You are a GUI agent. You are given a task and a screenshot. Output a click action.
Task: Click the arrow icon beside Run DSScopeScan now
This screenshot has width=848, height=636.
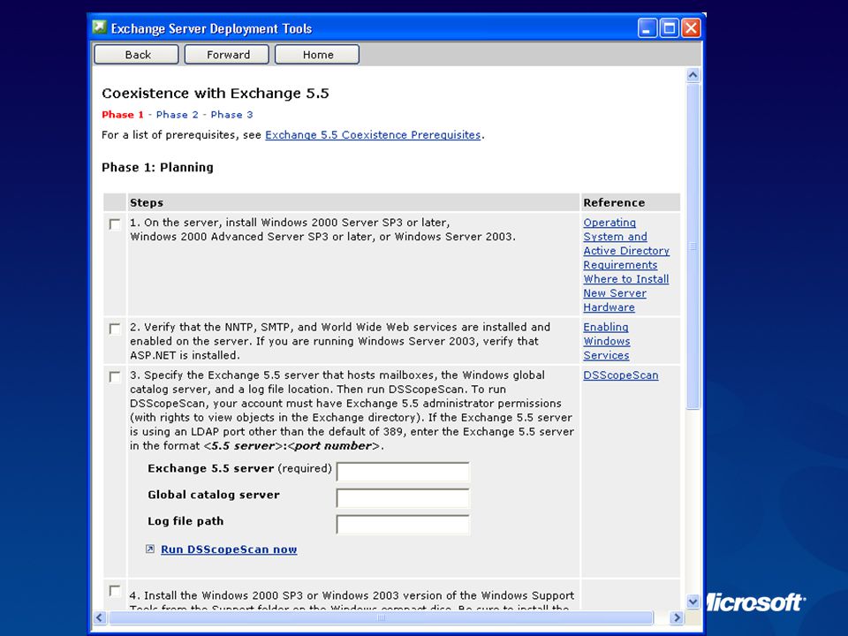[150, 549]
